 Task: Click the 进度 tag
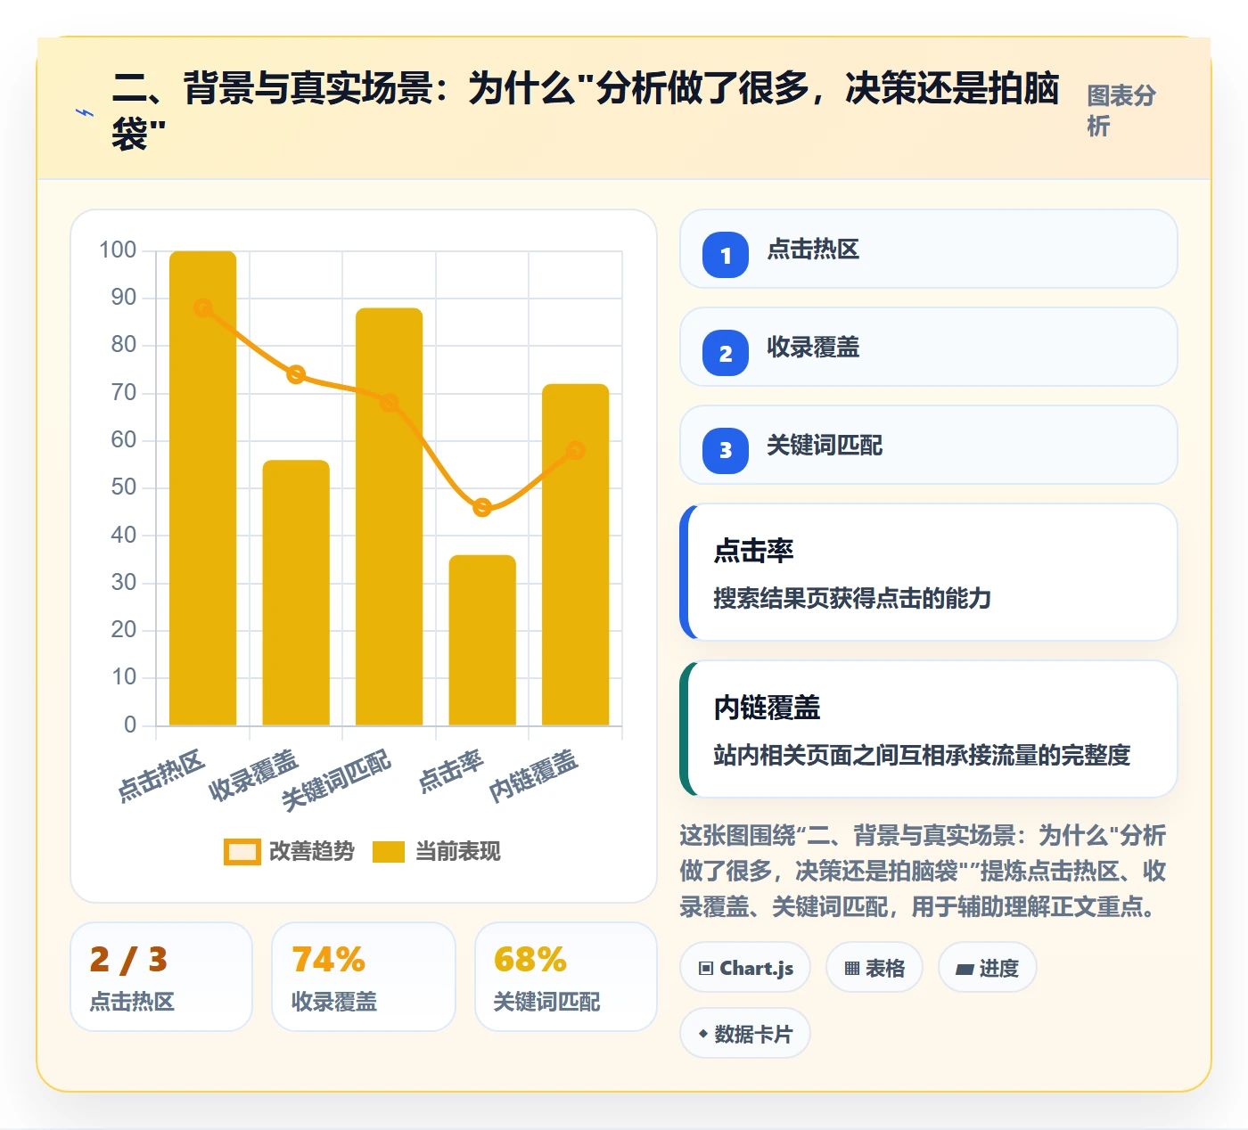[988, 968]
